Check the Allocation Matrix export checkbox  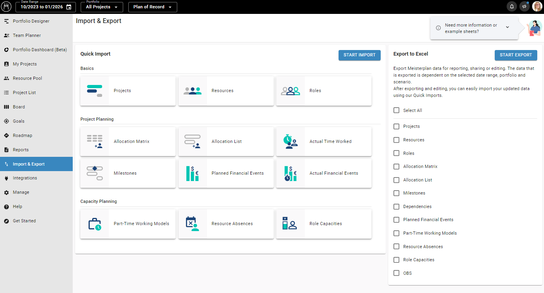click(396, 166)
